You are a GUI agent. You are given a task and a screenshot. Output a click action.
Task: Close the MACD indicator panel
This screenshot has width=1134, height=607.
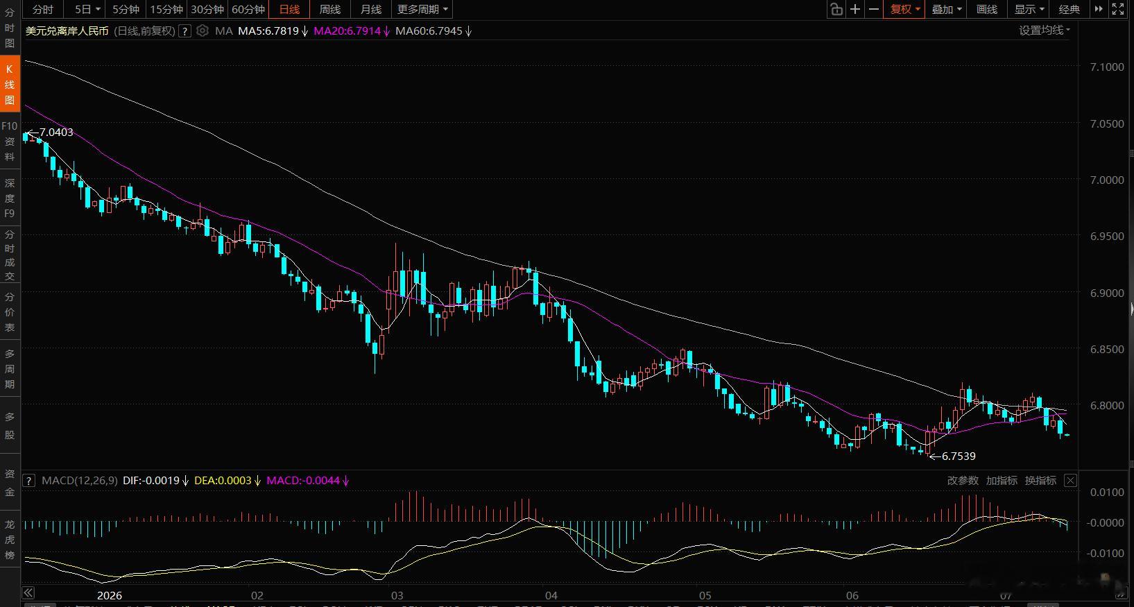point(1070,480)
